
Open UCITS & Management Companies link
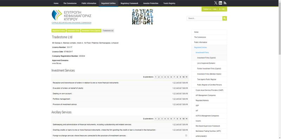pos(209,116)
